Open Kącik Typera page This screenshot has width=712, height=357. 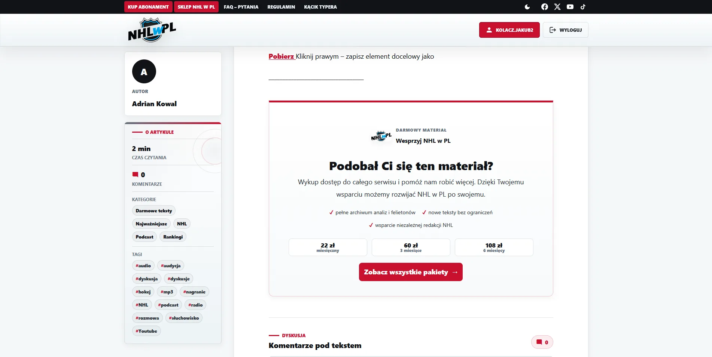click(320, 7)
